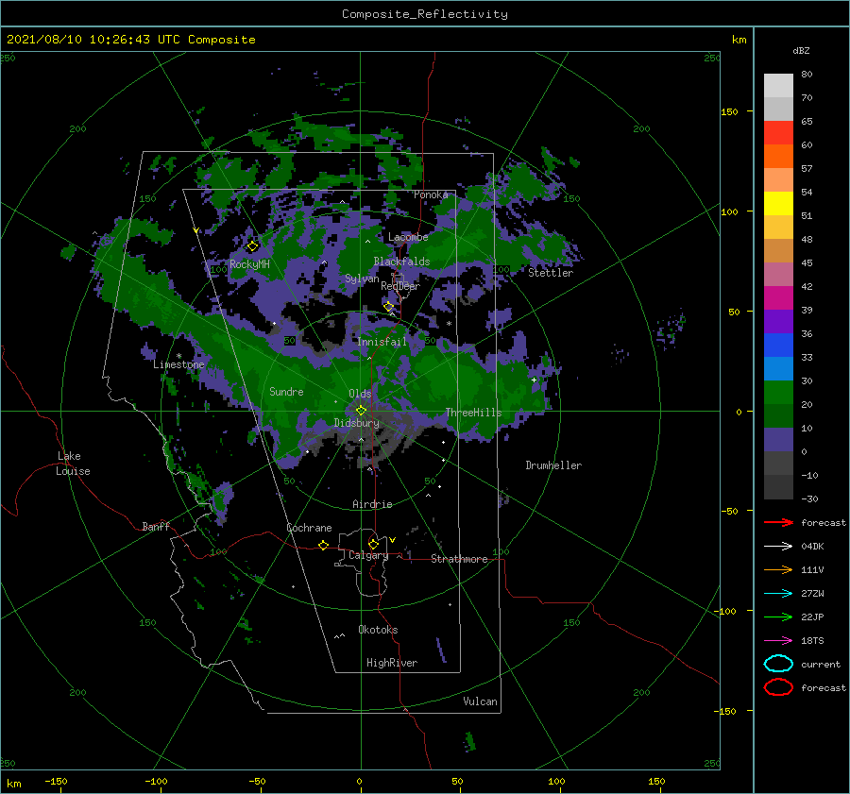850x794 pixels.
Task: Click the Limestone label
Action: click(x=178, y=364)
